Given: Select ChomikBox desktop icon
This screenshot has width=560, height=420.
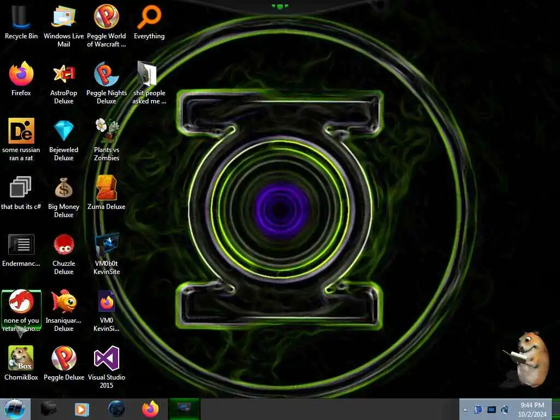Looking at the screenshot, I should coord(21,363).
